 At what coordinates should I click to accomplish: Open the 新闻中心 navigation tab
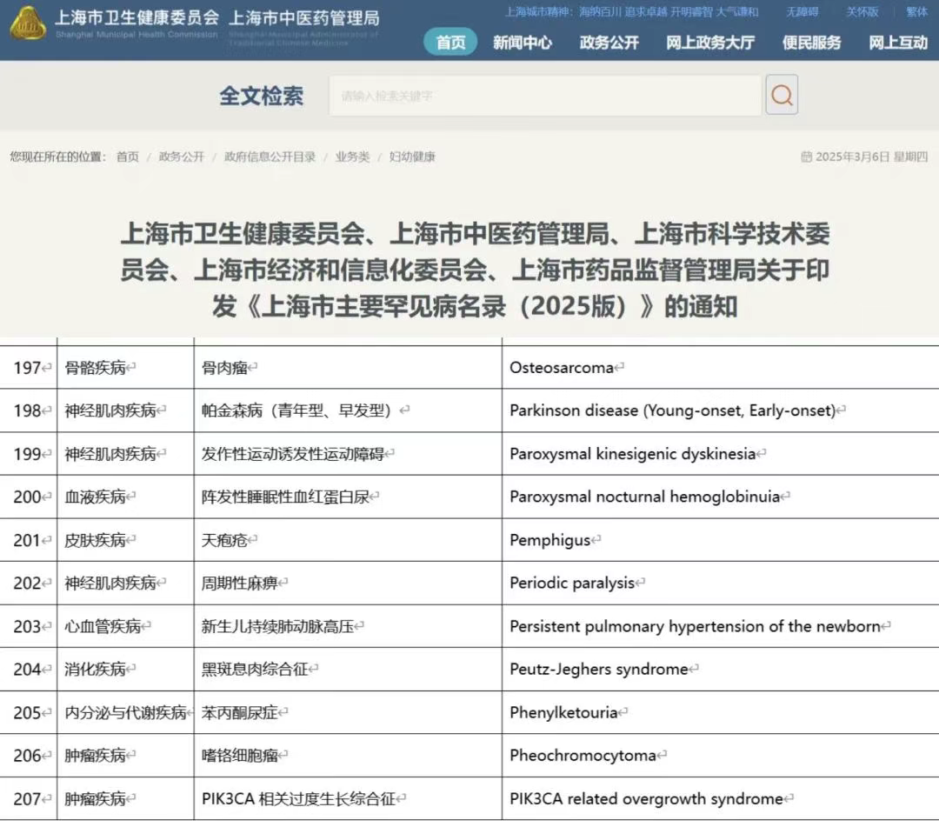point(523,43)
